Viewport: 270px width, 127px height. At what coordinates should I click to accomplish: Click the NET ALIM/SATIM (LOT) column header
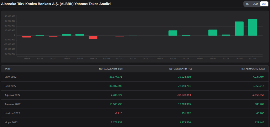click(111, 69)
